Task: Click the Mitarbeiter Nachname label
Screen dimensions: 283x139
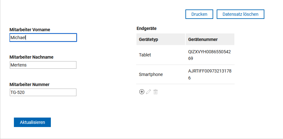Action: click(x=31, y=57)
